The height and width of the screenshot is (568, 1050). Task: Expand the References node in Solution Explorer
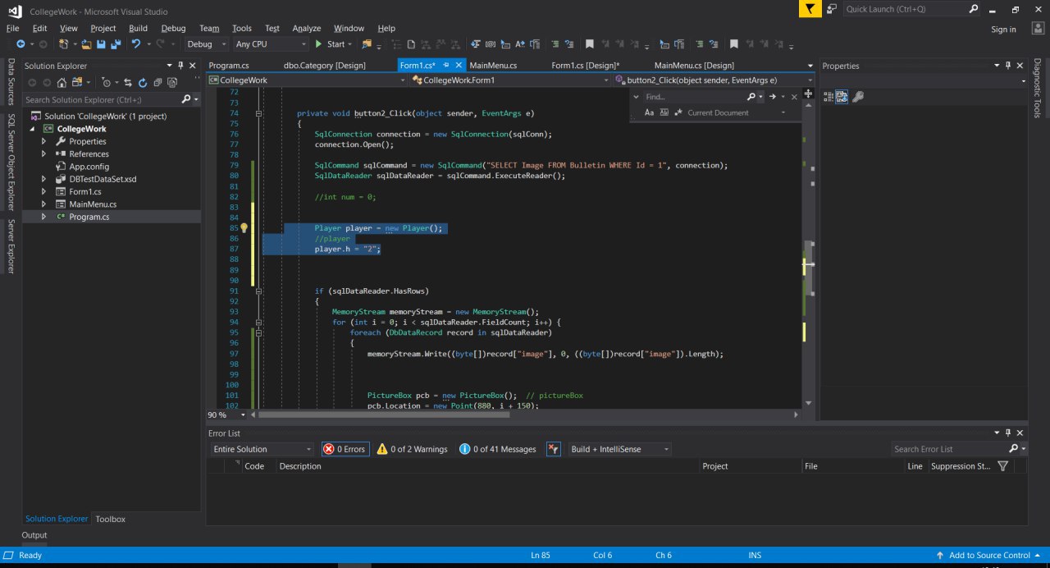pos(43,153)
